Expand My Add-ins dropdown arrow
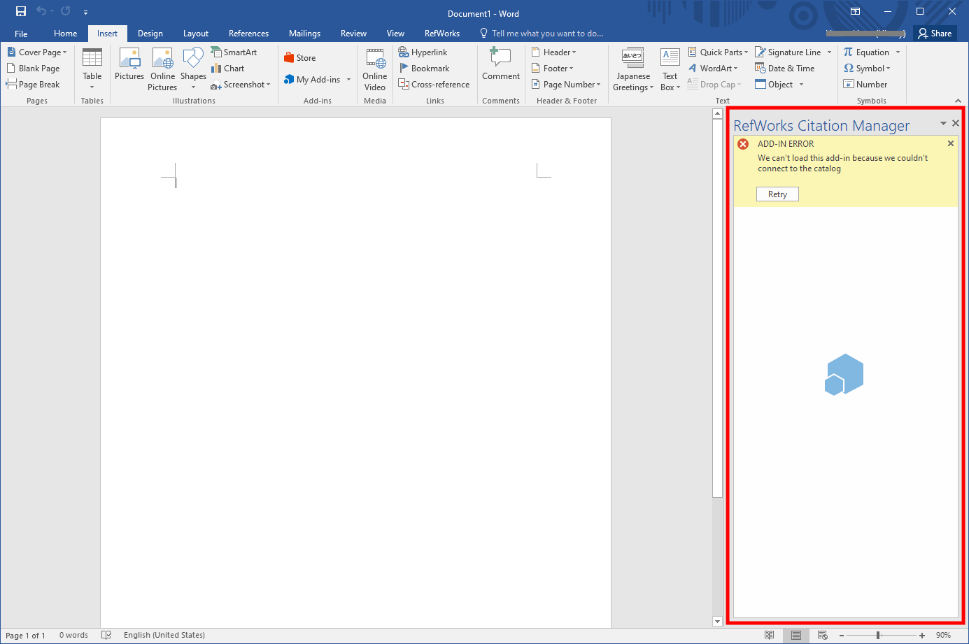This screenshot has width=969, height=644. tap(348, 80)
